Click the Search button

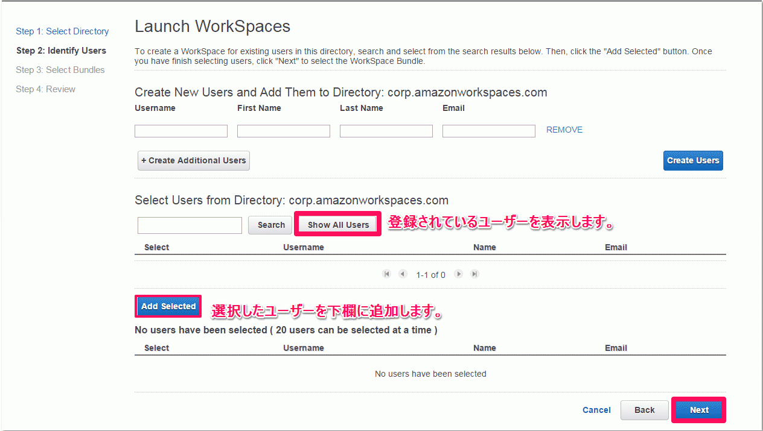[271, 225]
